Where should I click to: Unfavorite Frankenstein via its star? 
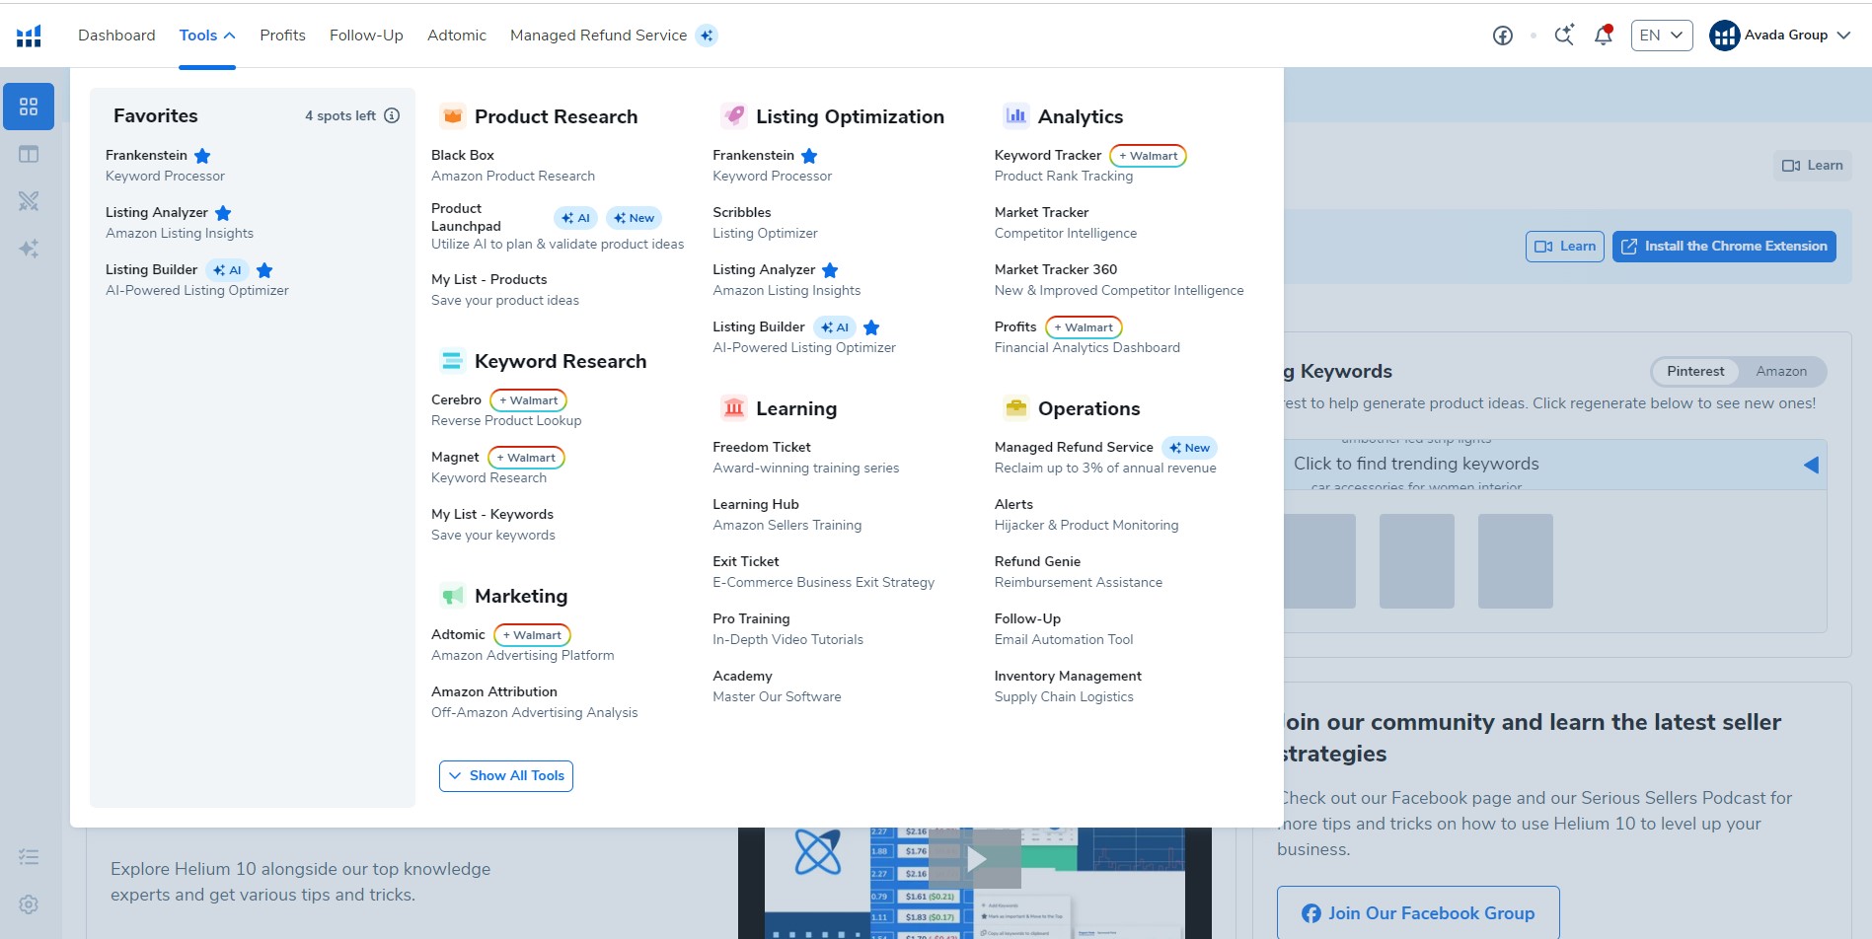coord(203,155)
